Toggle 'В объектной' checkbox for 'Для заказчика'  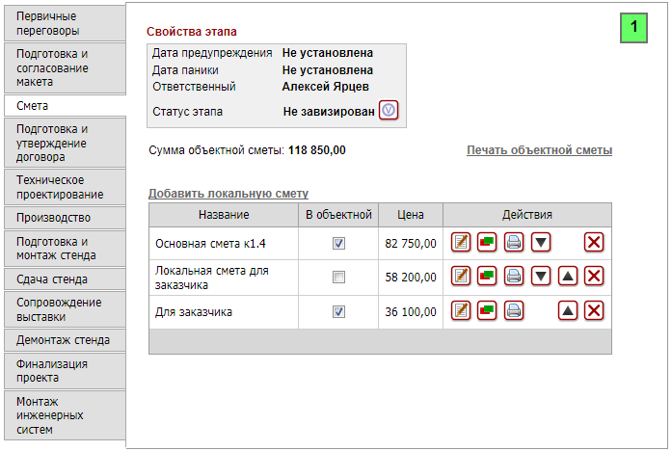338,311
